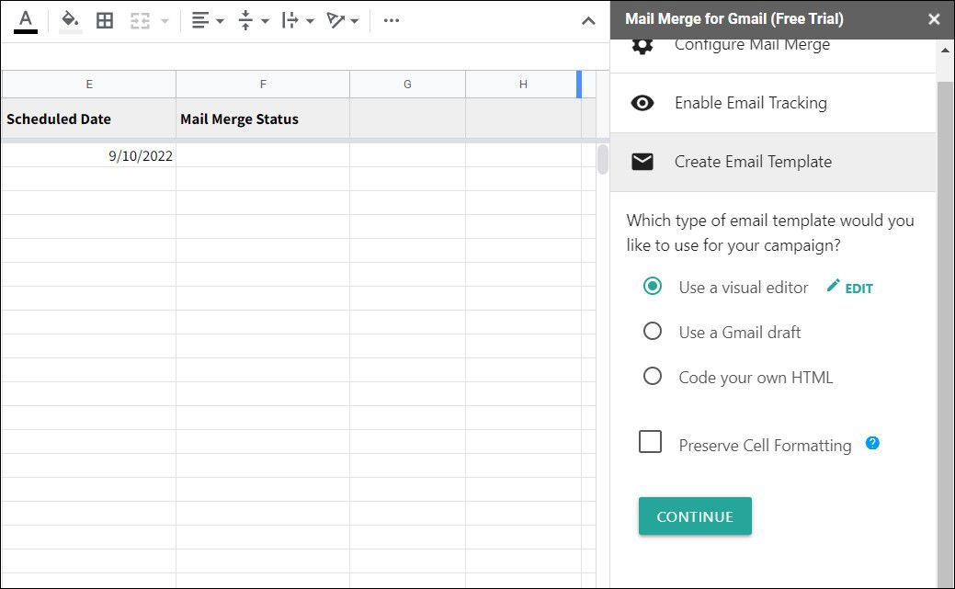Click the fill color paint bucket icon

point(70,20)
